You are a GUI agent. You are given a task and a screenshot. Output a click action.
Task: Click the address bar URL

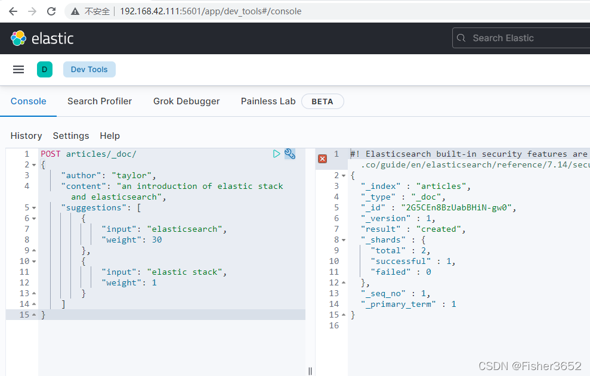click(211, 11)
